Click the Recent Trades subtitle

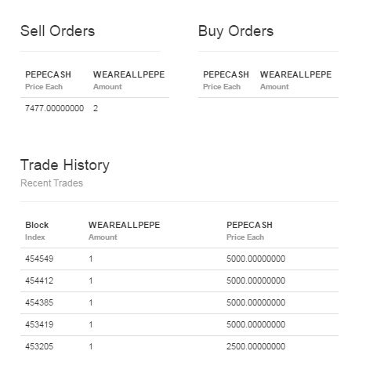[x=52, y=183]
